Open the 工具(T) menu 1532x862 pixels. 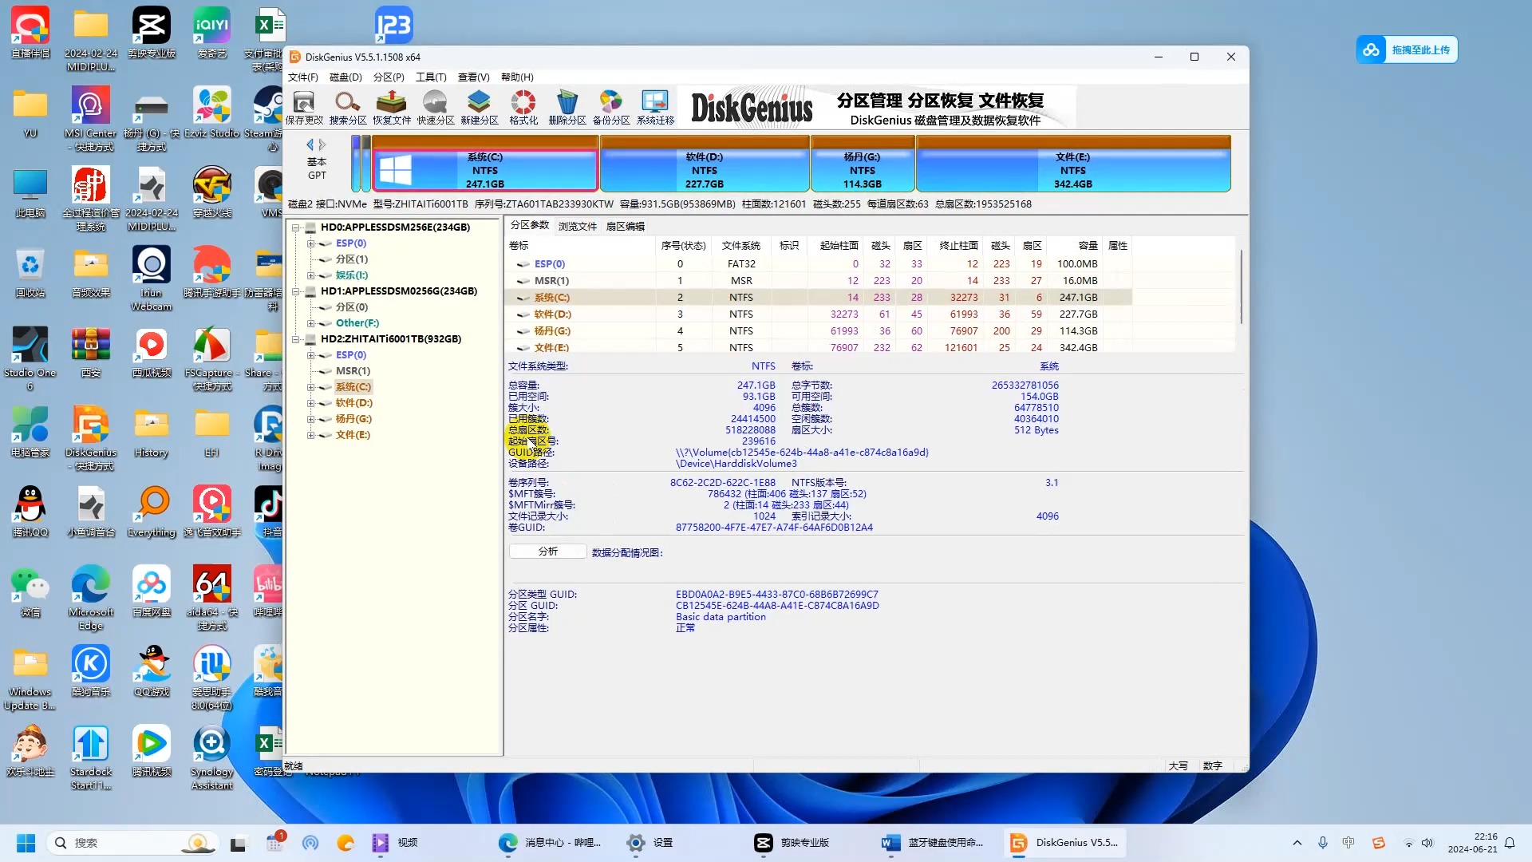tap(431, 77)
